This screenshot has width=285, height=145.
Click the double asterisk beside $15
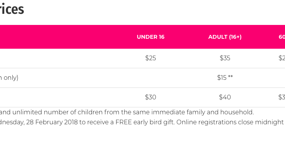click(230, 77)
